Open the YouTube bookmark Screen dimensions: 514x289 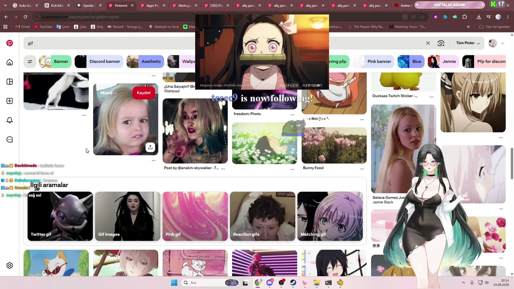point(43,27)
